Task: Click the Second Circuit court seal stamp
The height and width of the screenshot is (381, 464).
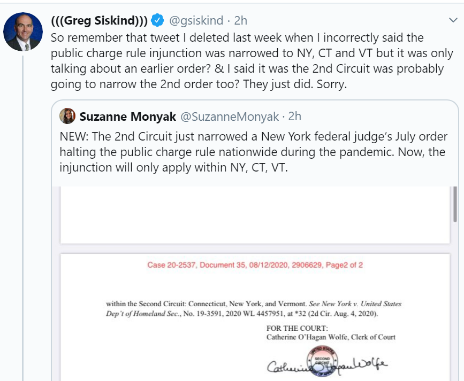Action: point(322,361)
